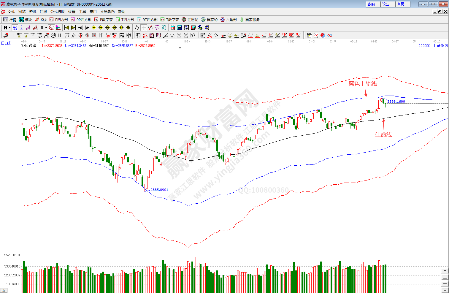Toggle the 行情 quotes list view
The width and height of the screenshot is (449, 293).
click(10, 20)
